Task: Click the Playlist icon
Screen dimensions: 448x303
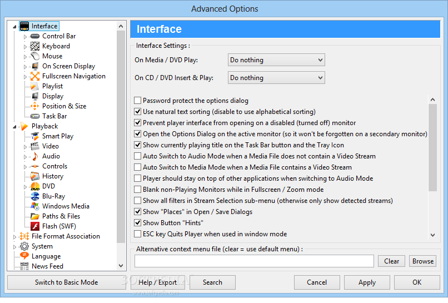Action: point(34,86)
